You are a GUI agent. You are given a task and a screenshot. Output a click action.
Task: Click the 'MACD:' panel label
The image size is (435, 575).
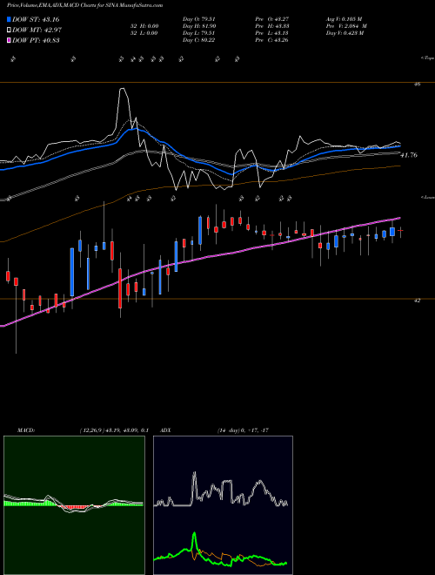pyautogui.click(x=25, y=430)
